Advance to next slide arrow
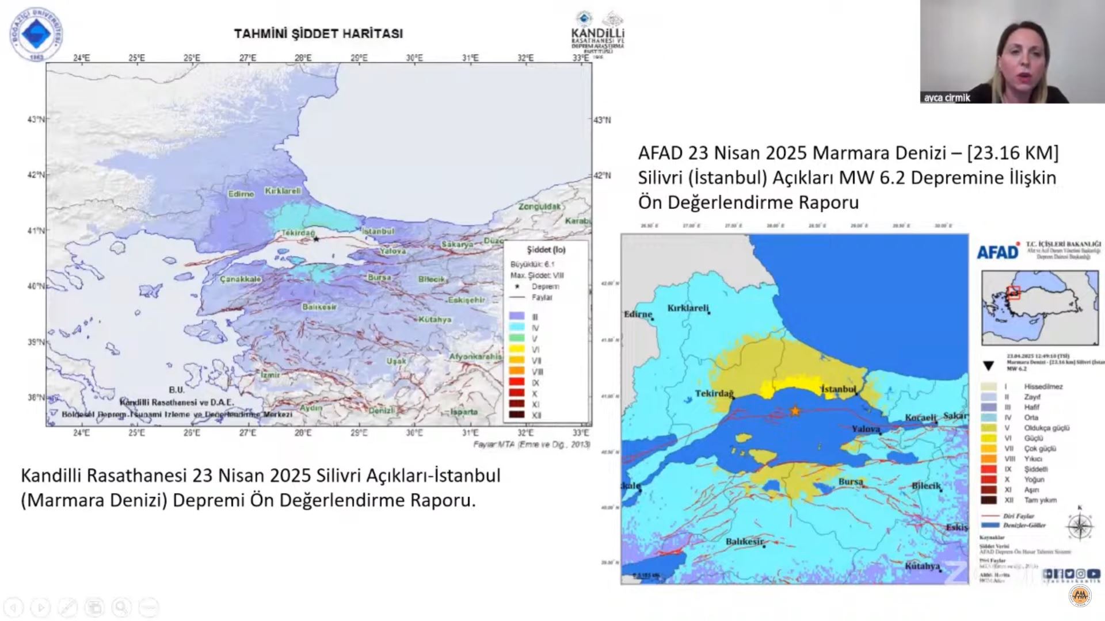This screenshot has height=621, width=1105. click(40, 607)
